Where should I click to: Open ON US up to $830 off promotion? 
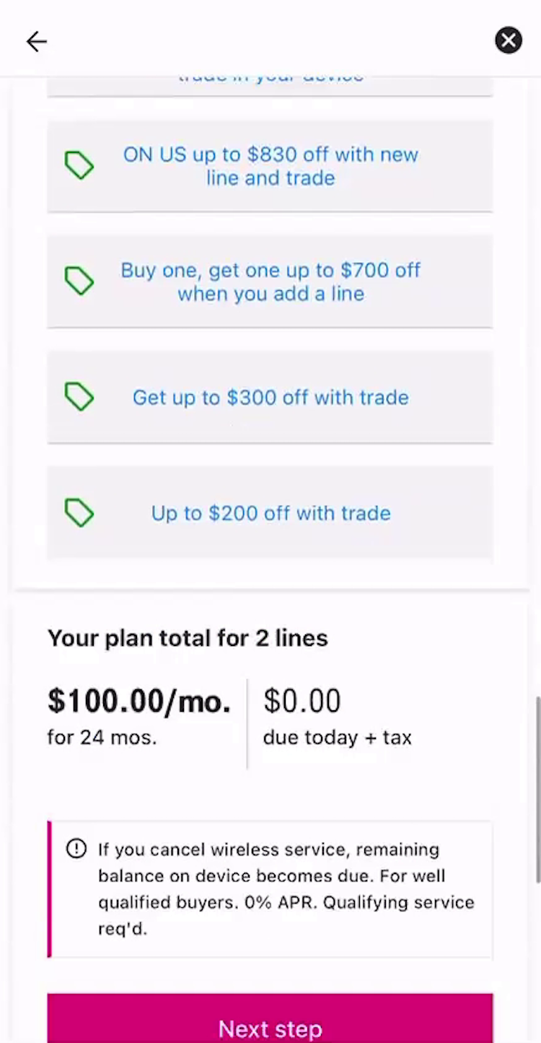(270, 166)
